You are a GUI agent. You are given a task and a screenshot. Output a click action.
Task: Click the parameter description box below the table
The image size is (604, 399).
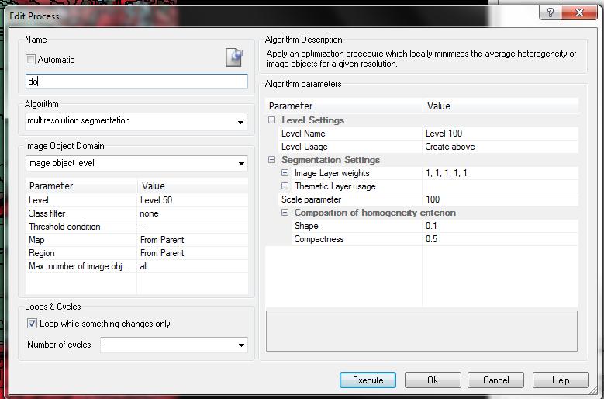click(422, 331)
